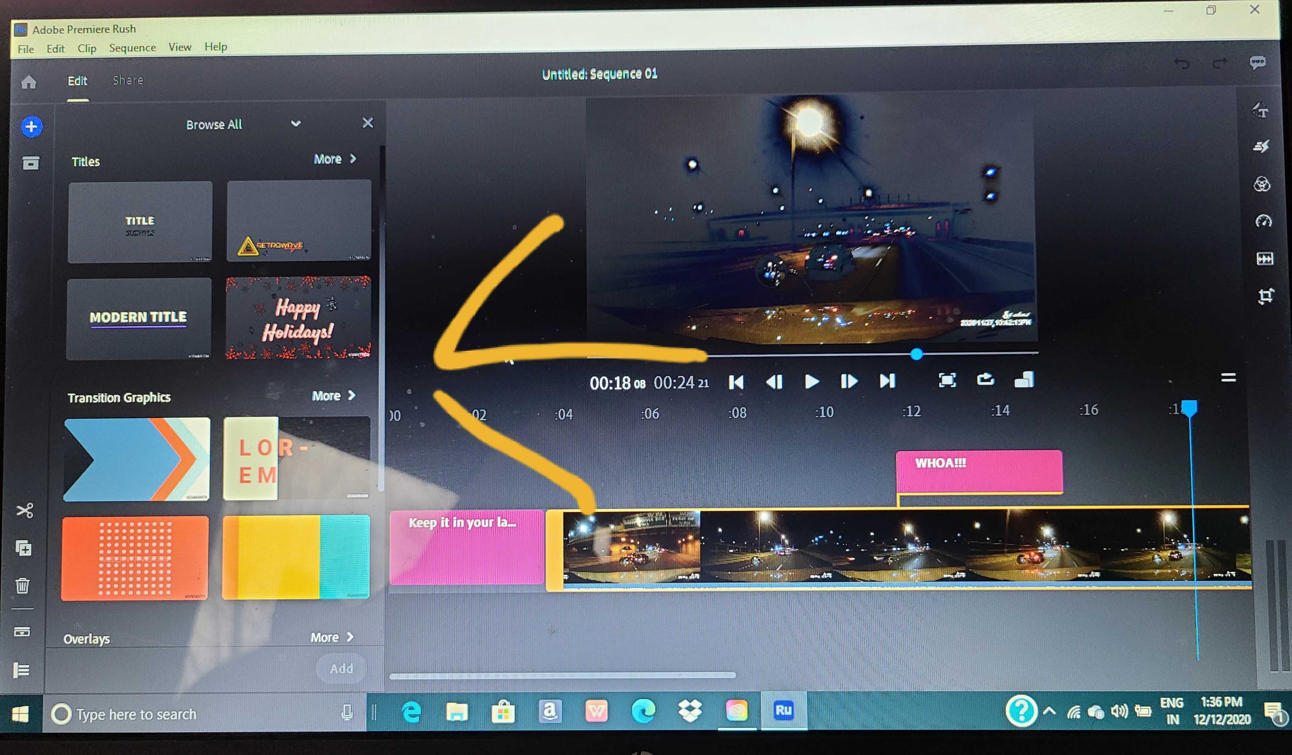The width and height of the screenshot is (1292, 755).
Task: Select the scissors split tool
Action: pyautogui.click(x=25, y=510)
